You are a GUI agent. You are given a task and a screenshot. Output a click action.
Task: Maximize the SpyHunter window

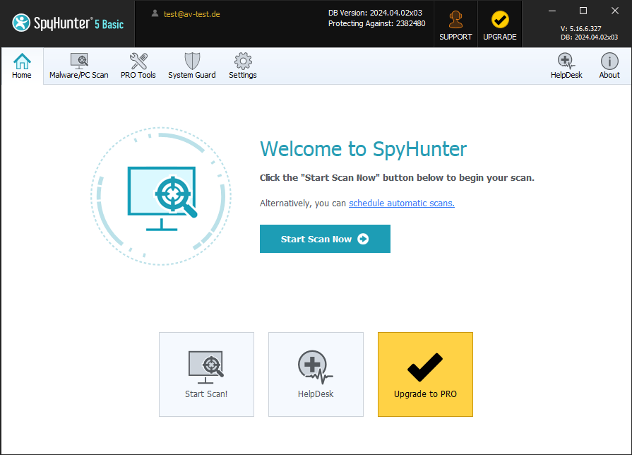pyautogui.click(x=583, y=11)
